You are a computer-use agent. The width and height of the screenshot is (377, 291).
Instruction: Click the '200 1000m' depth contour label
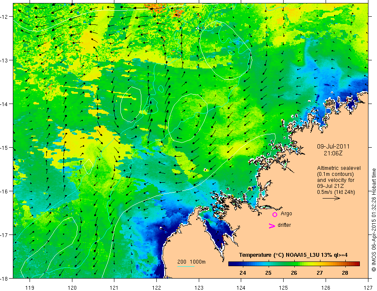point(191,262)
